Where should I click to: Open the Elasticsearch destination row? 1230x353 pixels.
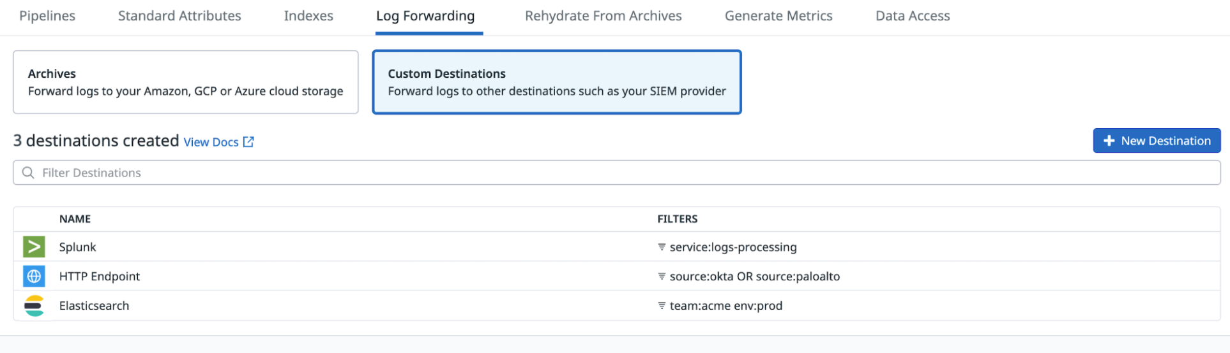pyautogui.click(x=617, y=306)
